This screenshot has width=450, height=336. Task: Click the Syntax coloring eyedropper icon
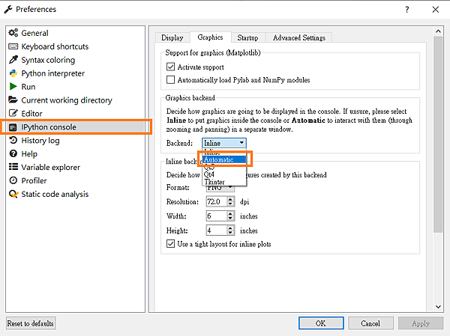click(13, 60)
